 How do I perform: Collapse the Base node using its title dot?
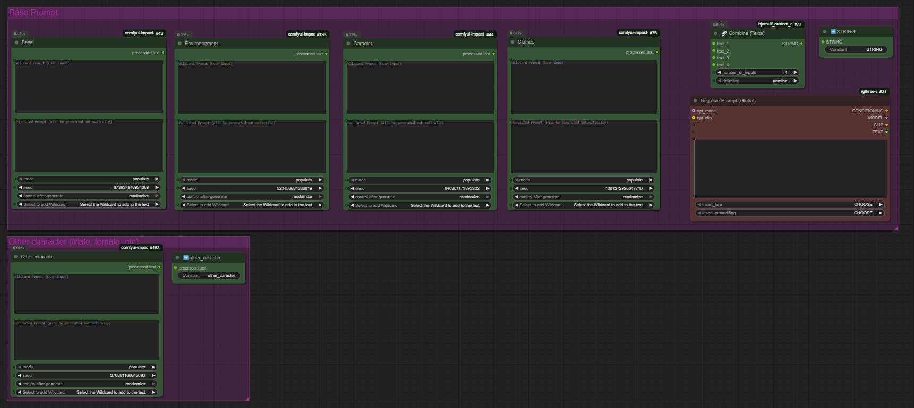[x=16, y=42]
